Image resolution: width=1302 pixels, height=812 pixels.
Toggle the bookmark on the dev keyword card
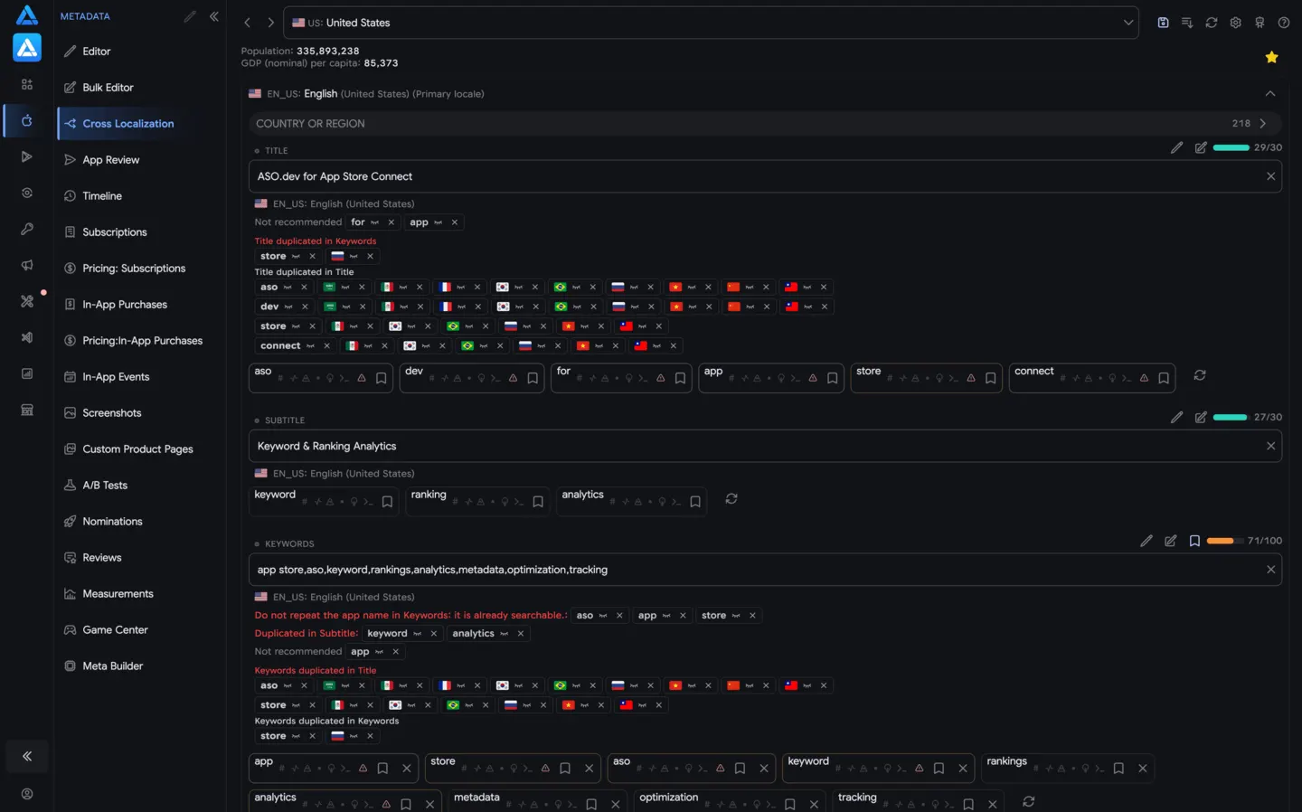[533, 379]
